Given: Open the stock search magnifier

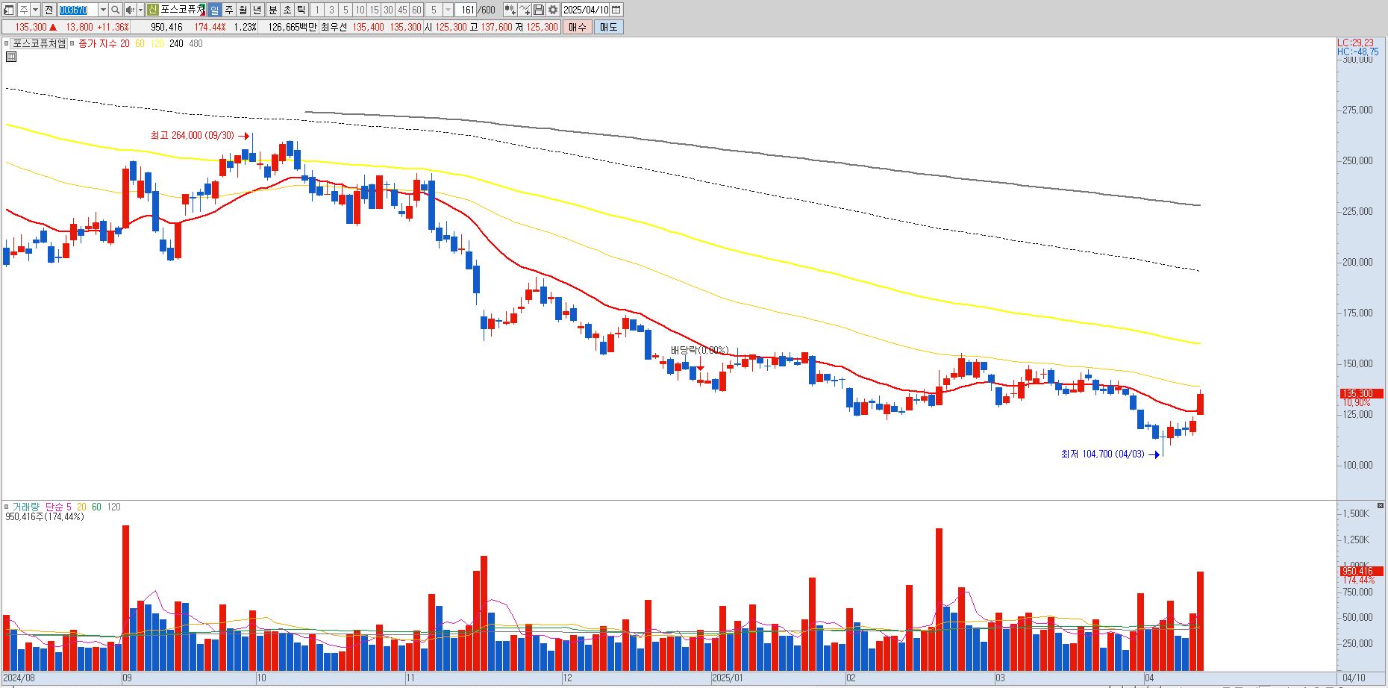Looking at the screenshot, I should point(116,10).
